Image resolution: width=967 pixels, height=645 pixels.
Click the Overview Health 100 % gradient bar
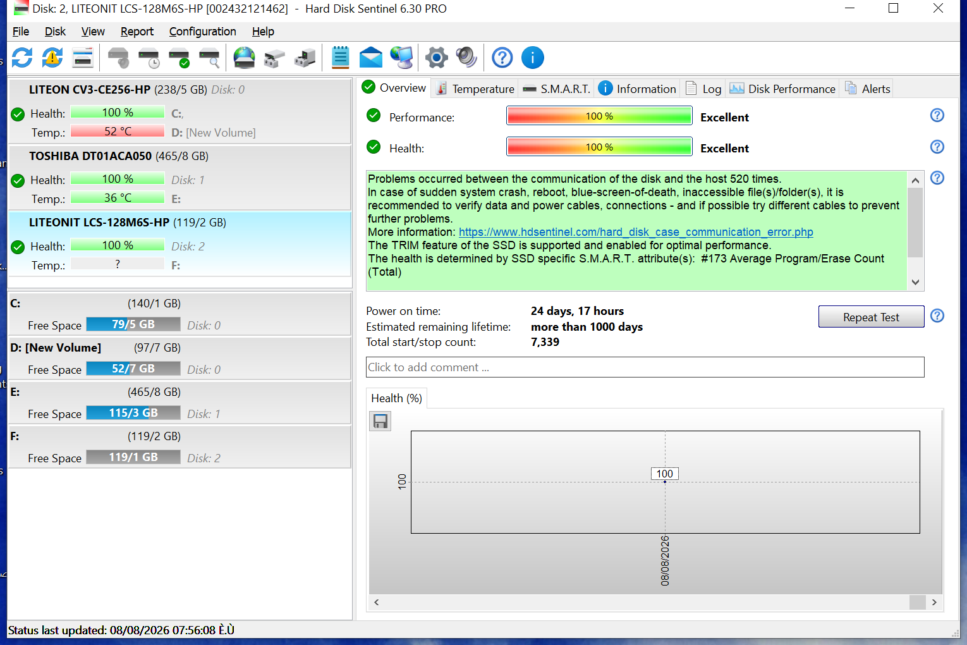tap(599, 147)
